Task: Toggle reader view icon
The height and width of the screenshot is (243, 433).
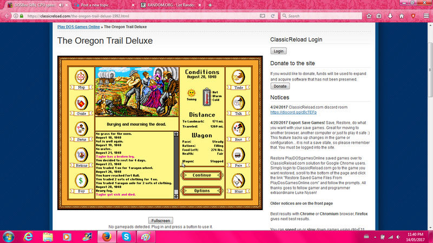Action: 263,16
